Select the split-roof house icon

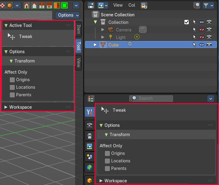click(x=42, y=5)
